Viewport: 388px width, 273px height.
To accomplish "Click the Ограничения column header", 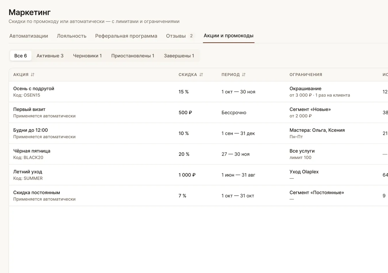I will click(x=306, y=75).
